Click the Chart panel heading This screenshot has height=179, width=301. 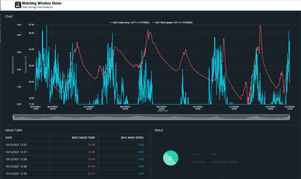tap(9, 16)
